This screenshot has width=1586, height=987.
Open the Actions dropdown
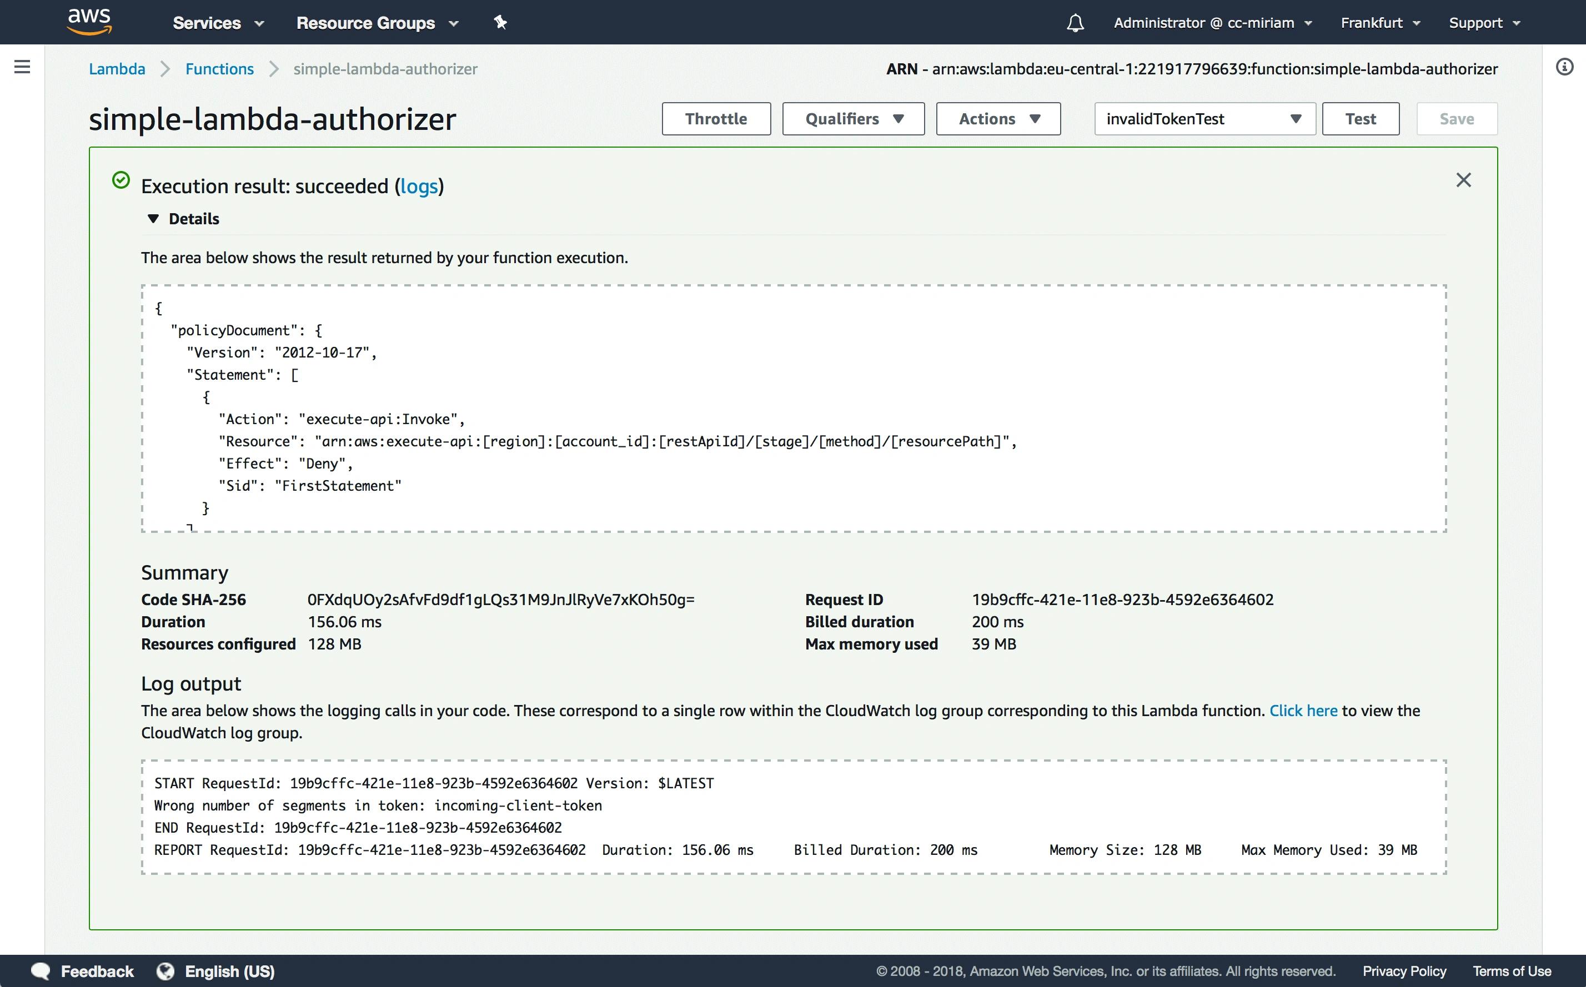[998, 118]
